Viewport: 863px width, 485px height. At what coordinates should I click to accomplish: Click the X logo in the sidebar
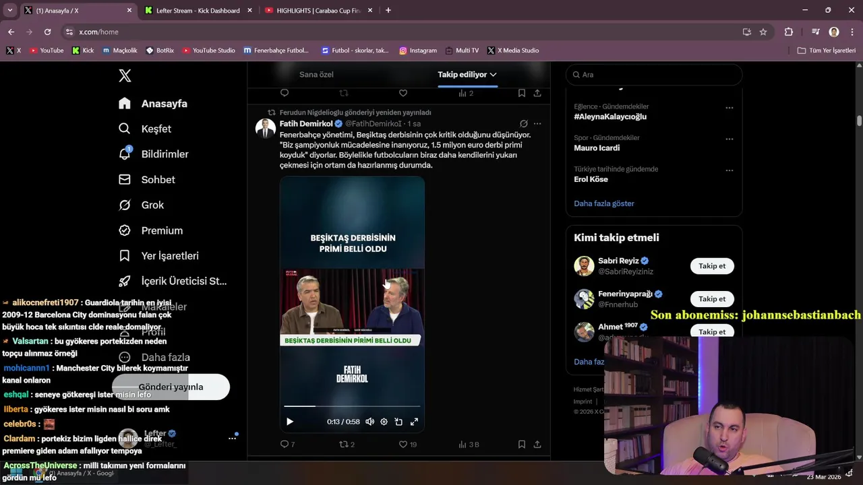tap(125, 75)
